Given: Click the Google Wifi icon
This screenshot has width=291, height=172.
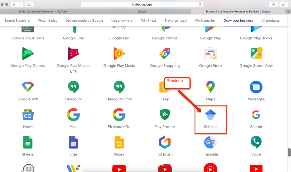Looking at the screenshot, I should tap(28, 87).
